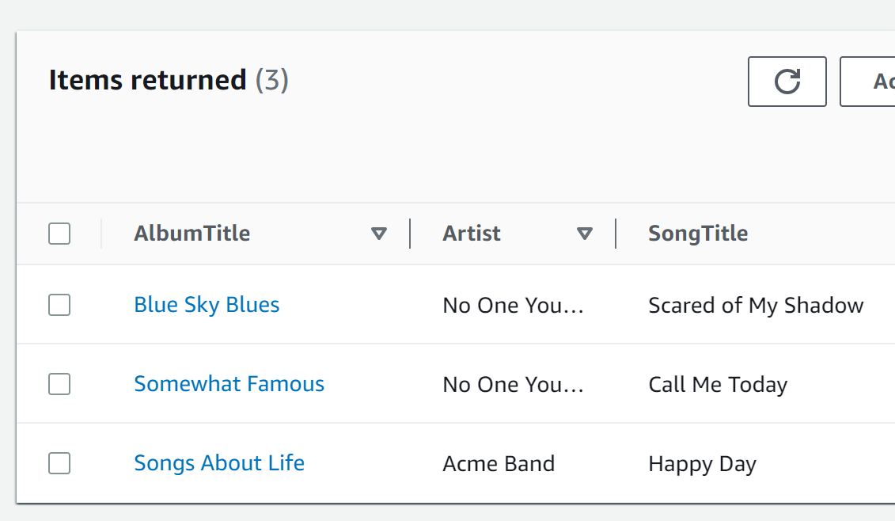
Task: Click the Happy Day song cell
Action: [x=702, y=464]
